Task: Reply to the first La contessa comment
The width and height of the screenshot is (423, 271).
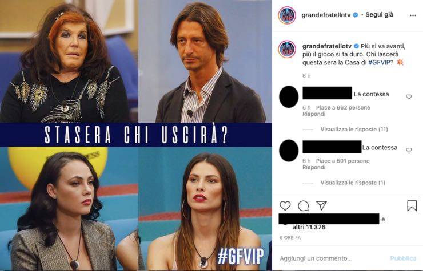Action: (x=314, y=114)
